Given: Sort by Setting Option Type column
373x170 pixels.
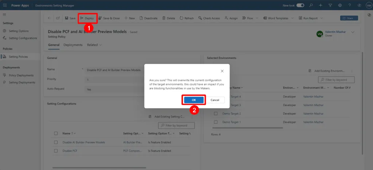Looking at the screenshot, I should pyautogui.click(x=161, y=133).
